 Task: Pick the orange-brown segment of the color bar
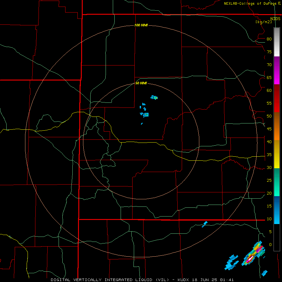coord(277,126)
